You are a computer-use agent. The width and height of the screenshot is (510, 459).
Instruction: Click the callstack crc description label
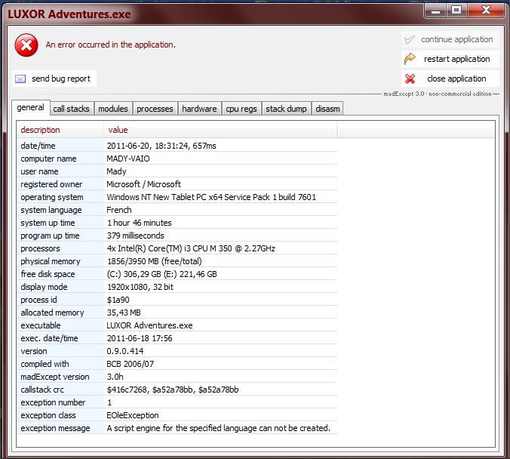42,390
